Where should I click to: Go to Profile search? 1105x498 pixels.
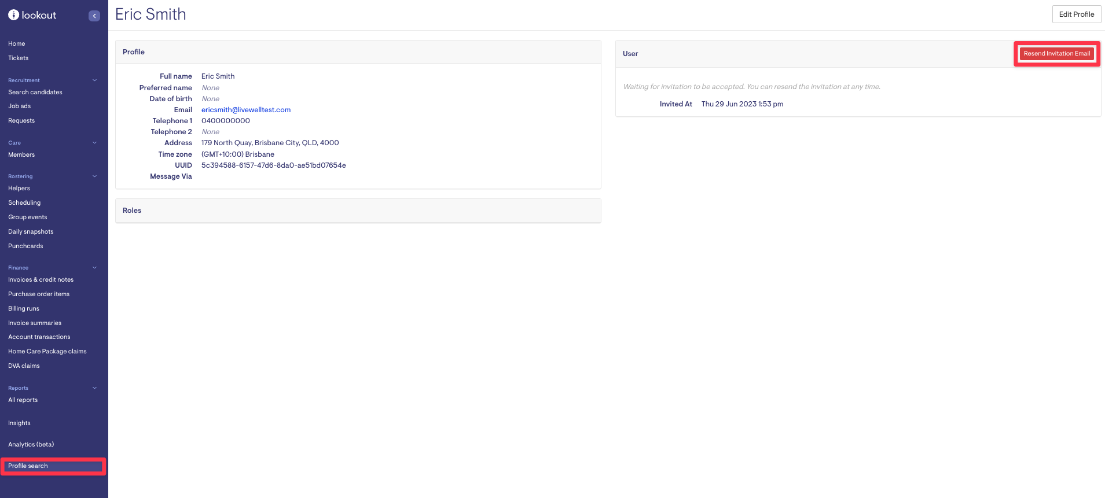click(x=28, y=466)
